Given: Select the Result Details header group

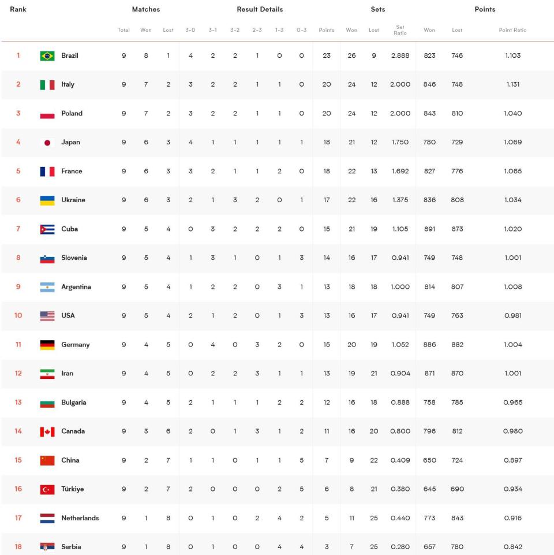Looking at the screenshot, I should pos(260,9).
